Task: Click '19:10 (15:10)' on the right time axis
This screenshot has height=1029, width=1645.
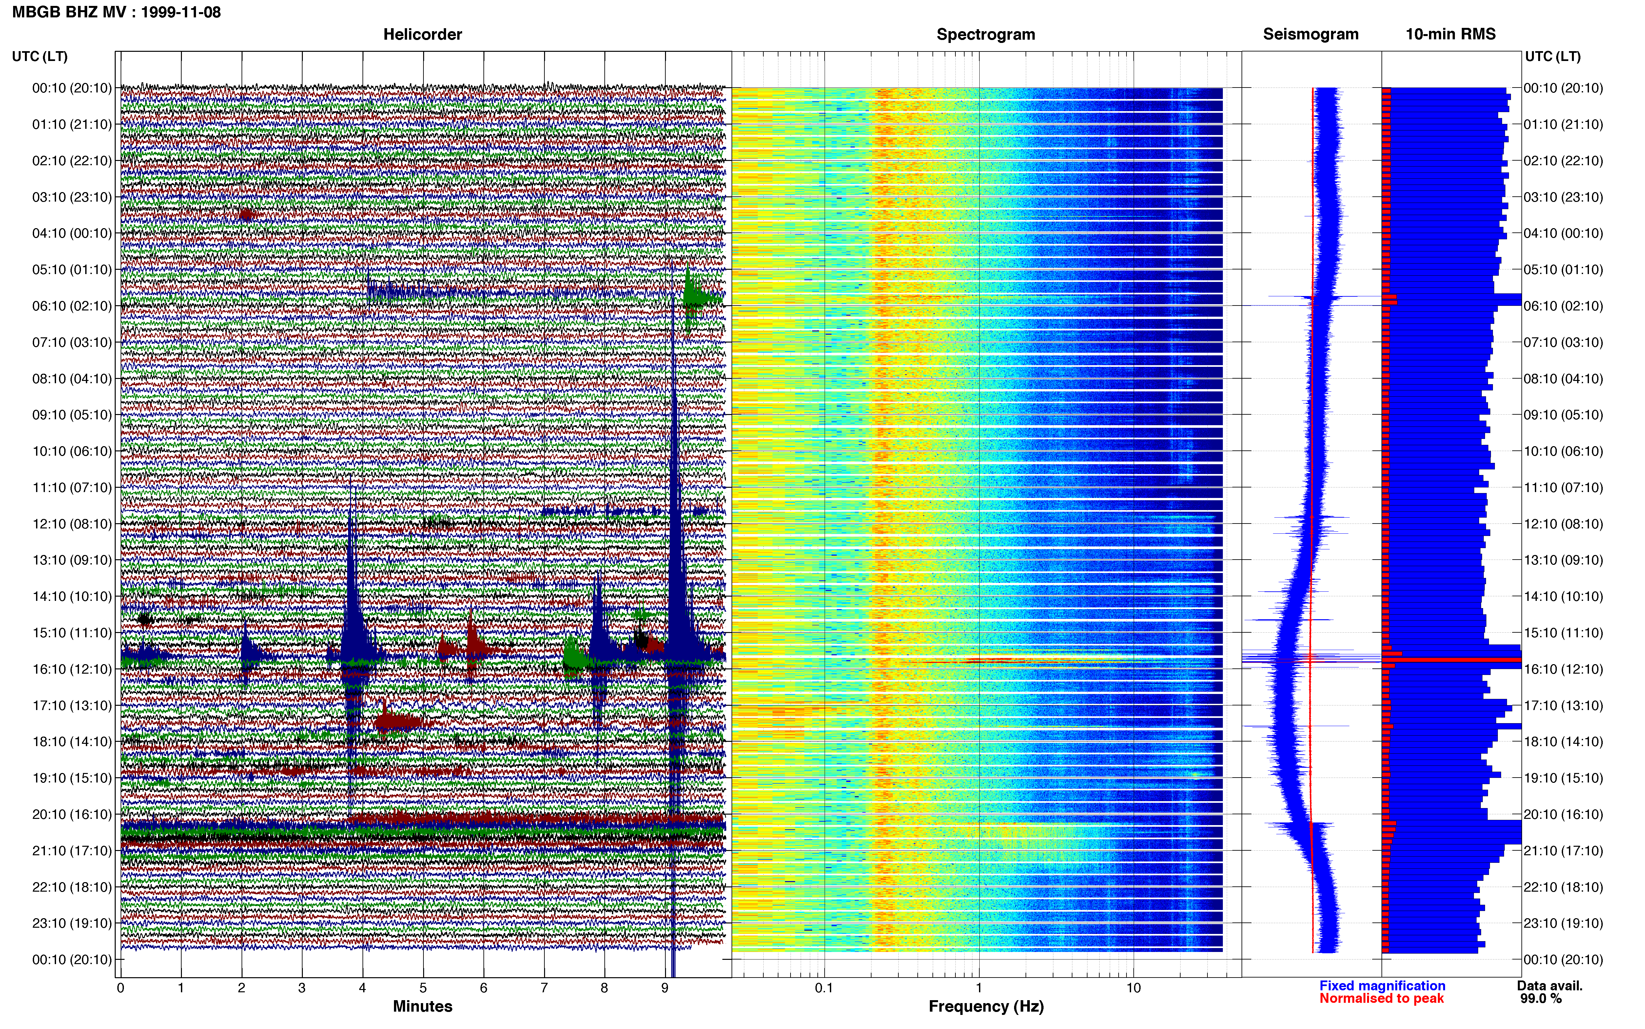Action: pos(1563,778)
